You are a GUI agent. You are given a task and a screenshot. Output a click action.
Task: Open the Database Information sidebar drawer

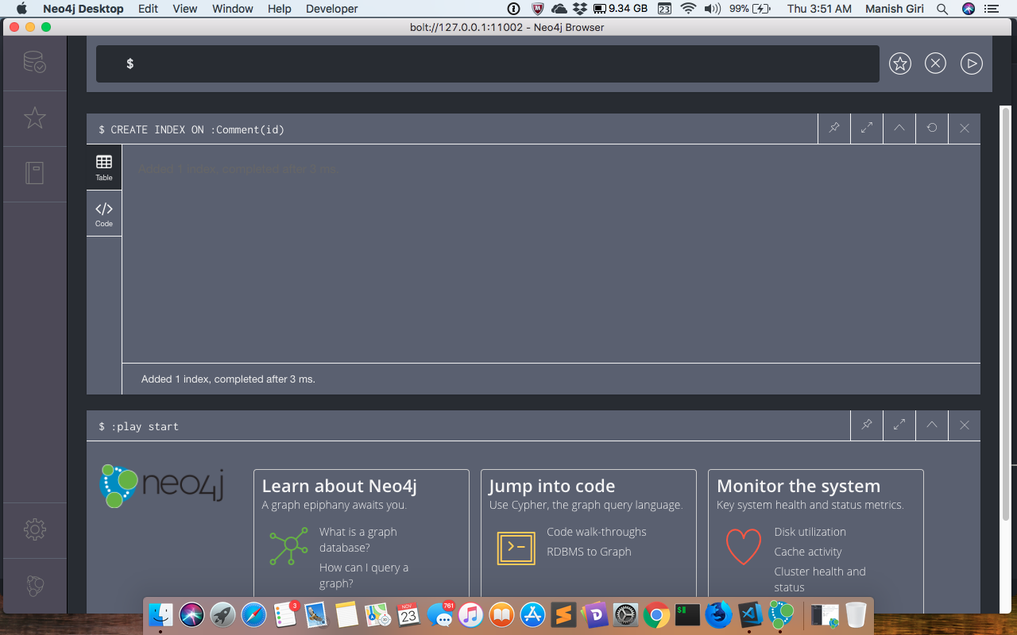pyautogui.click(x=34, y=63)
